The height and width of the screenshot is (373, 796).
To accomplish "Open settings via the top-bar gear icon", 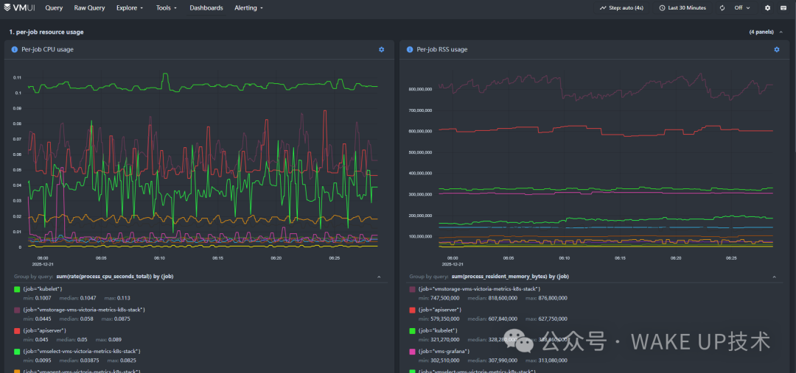I will (767, 8).
